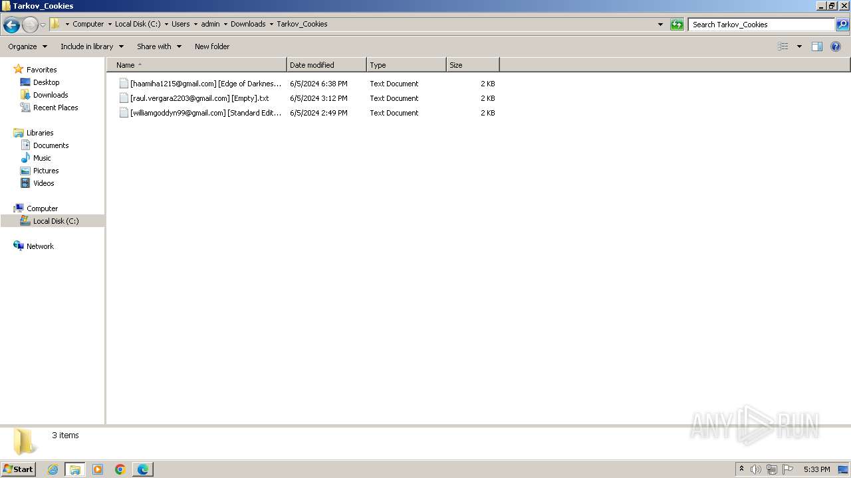The image size is (851, 478).
Task: Click admin in the address breadcrumb
Action: [210, 24]
